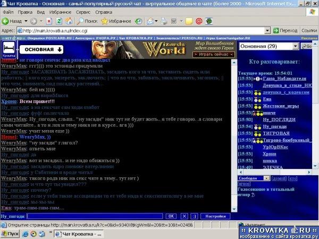Click the Mail envelope toolbar icon
319x239 pixels.
pos(150,21)
